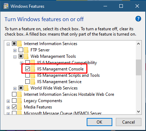Toggle the World Wide Web Services checkbox
The width and height of the screenshot is (146, 131).
(21, 88)
